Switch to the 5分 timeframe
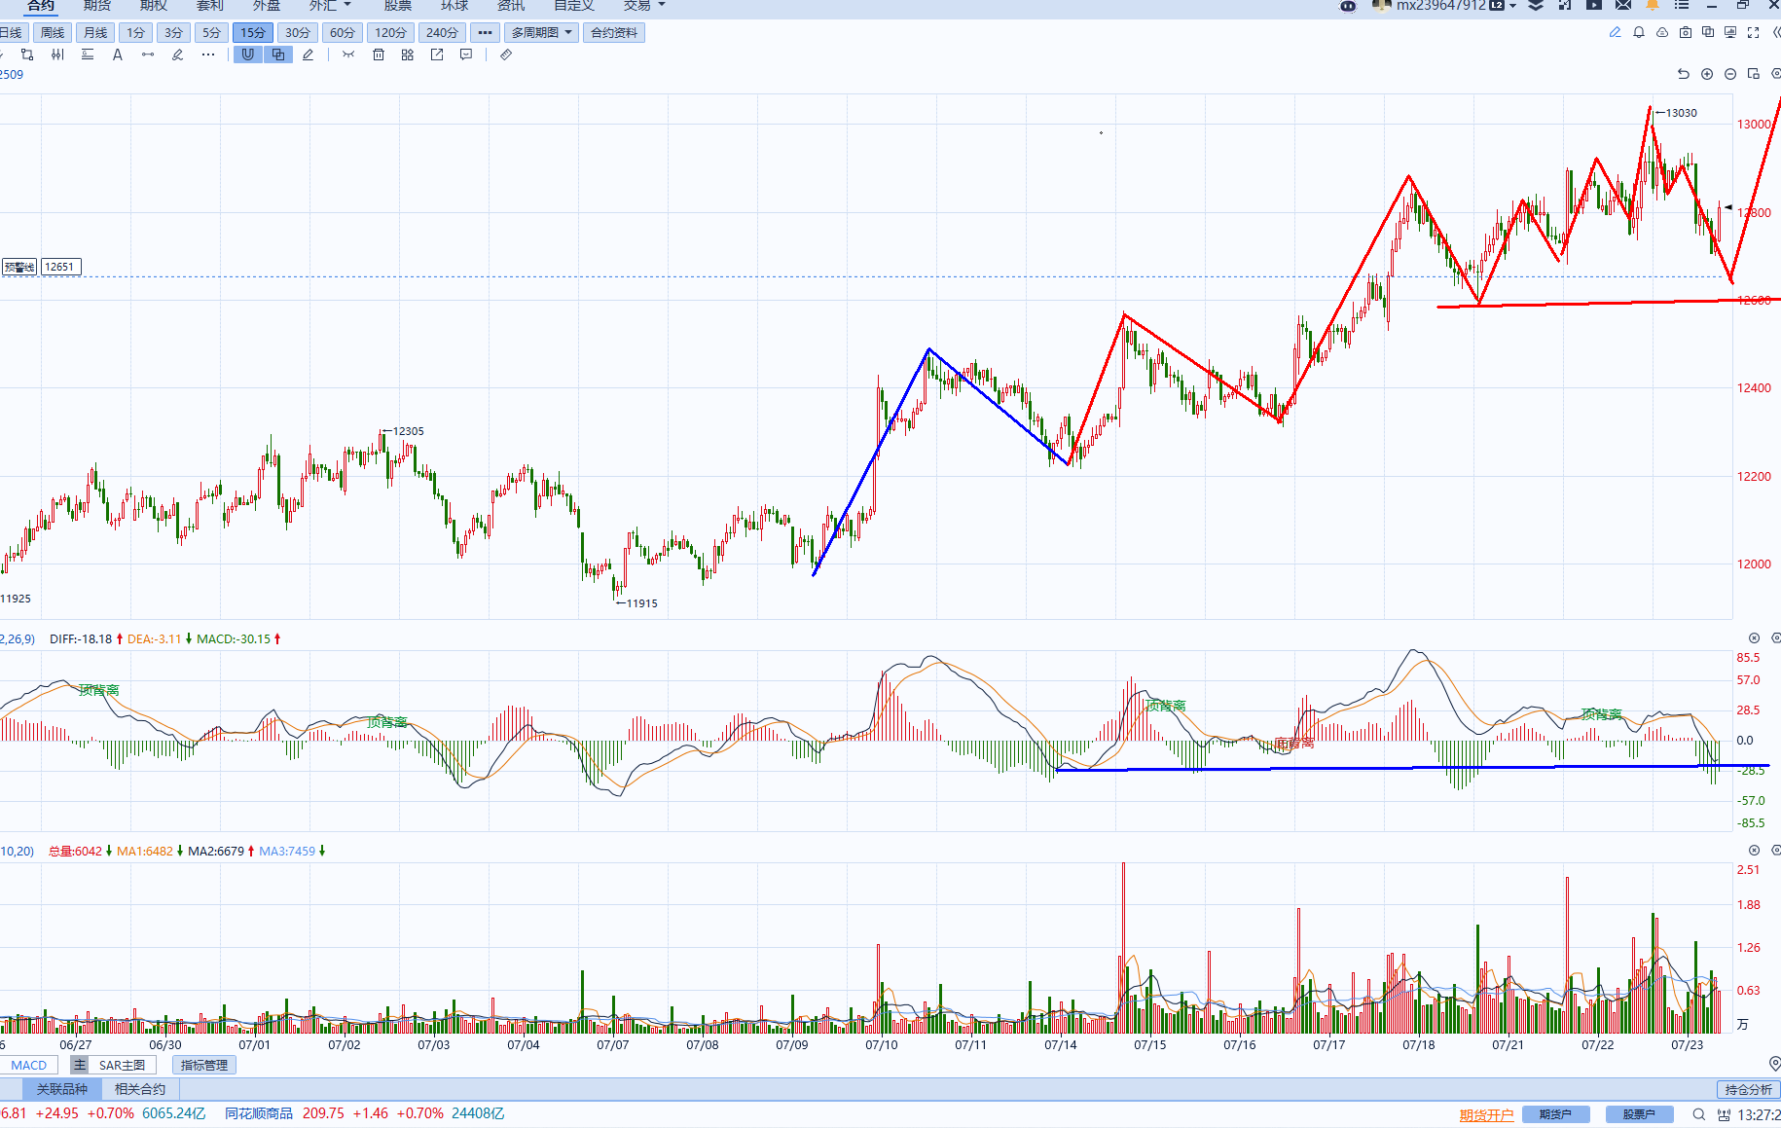Screen dimensions: 1781x1128 tap(212, 32)
